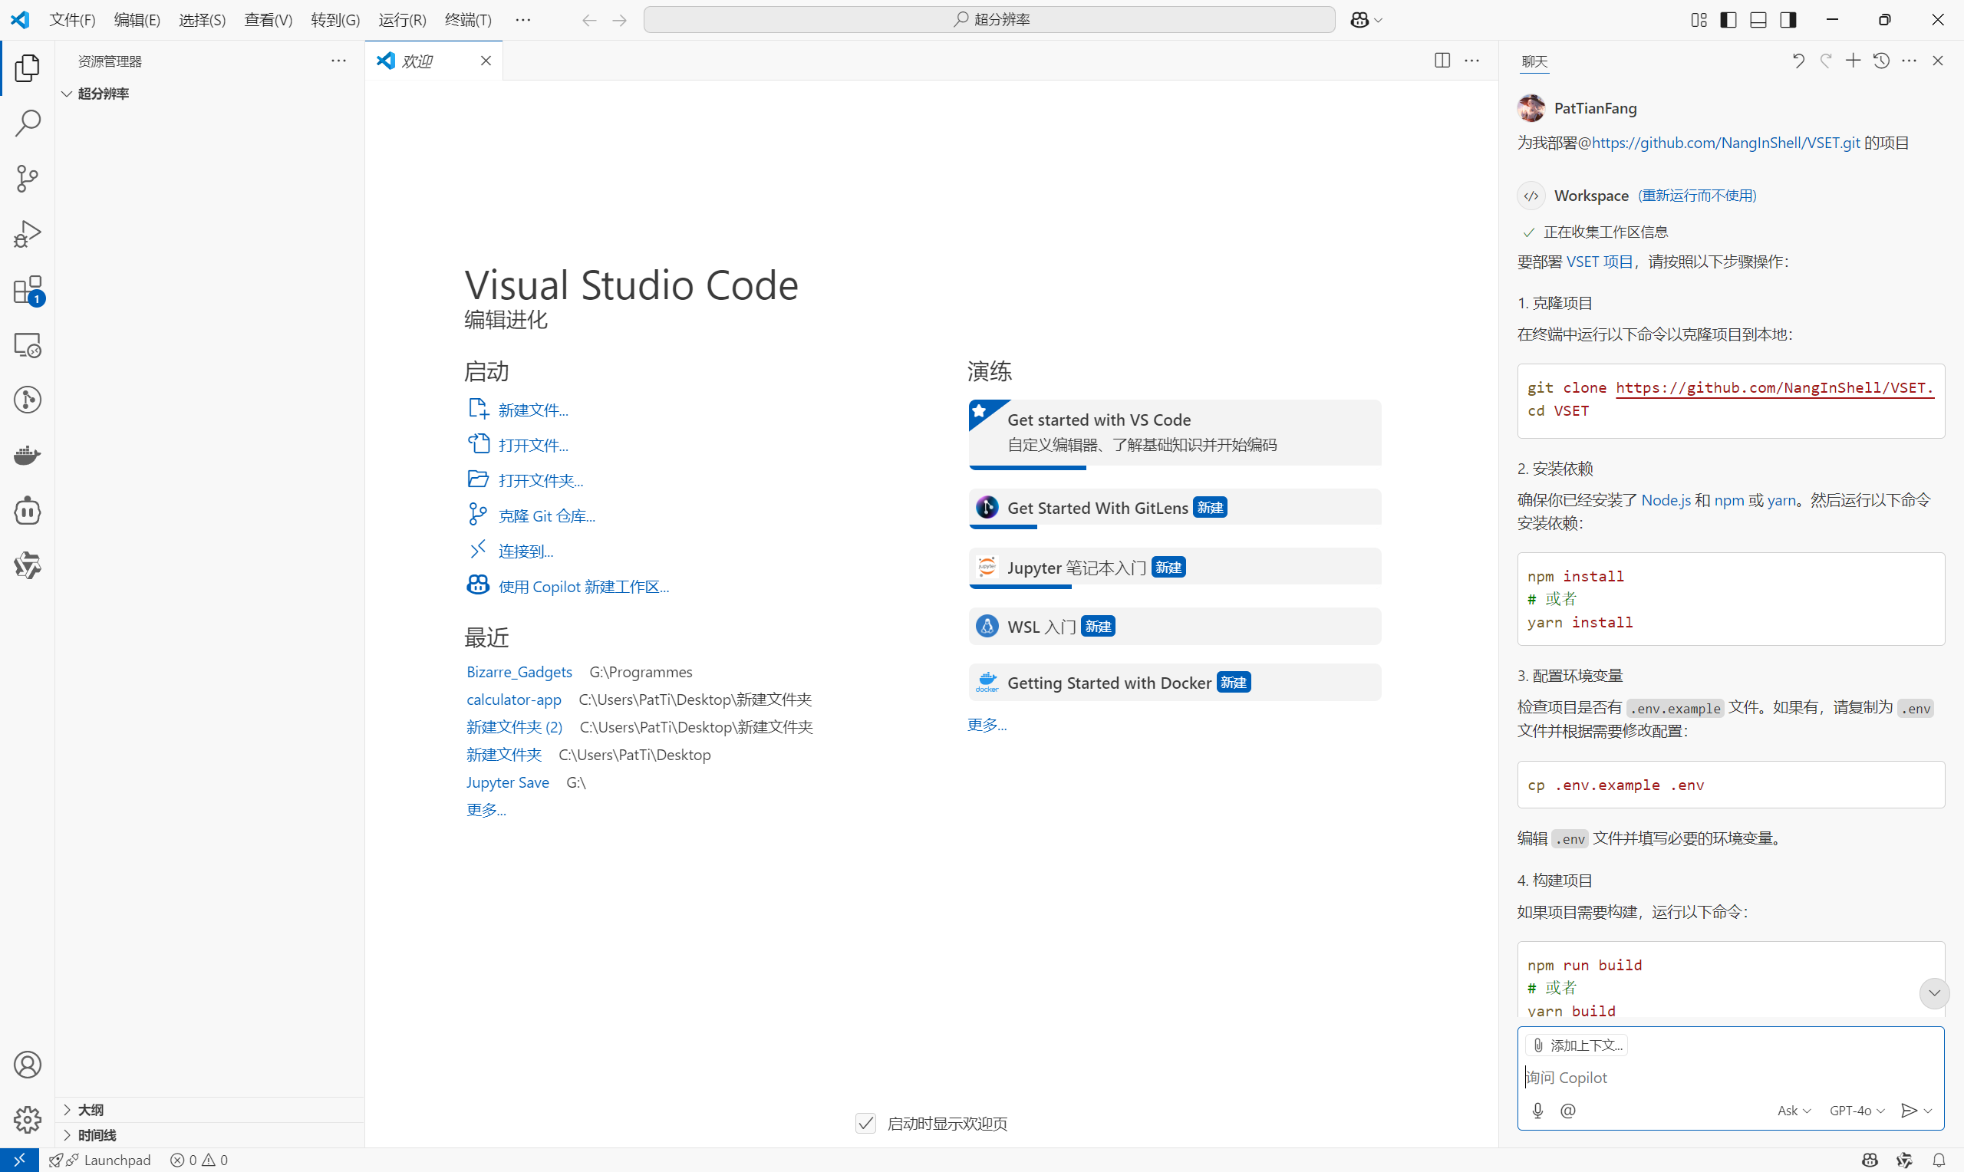Viewport: 1964px width, 1172px height.
Task: Open the Explorer view in activity bar
Action: pyautogui.click(x=27, y=68)
